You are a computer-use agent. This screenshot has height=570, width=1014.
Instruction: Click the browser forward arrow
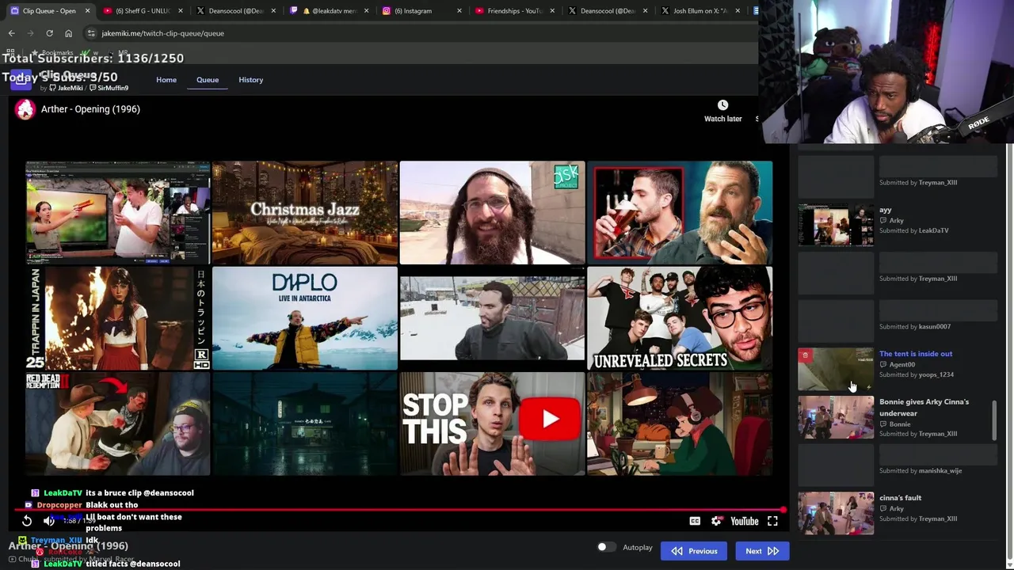(30, 33)
